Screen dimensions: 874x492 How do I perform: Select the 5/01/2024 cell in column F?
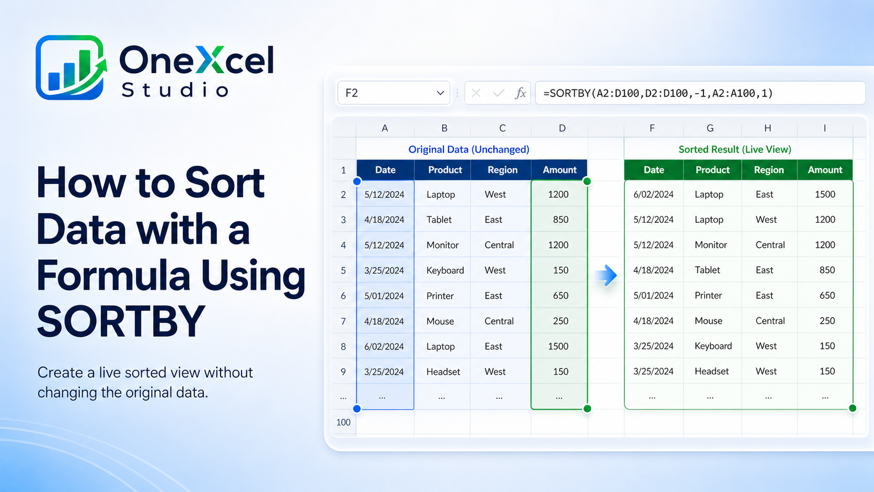click(x=653, y=295)
